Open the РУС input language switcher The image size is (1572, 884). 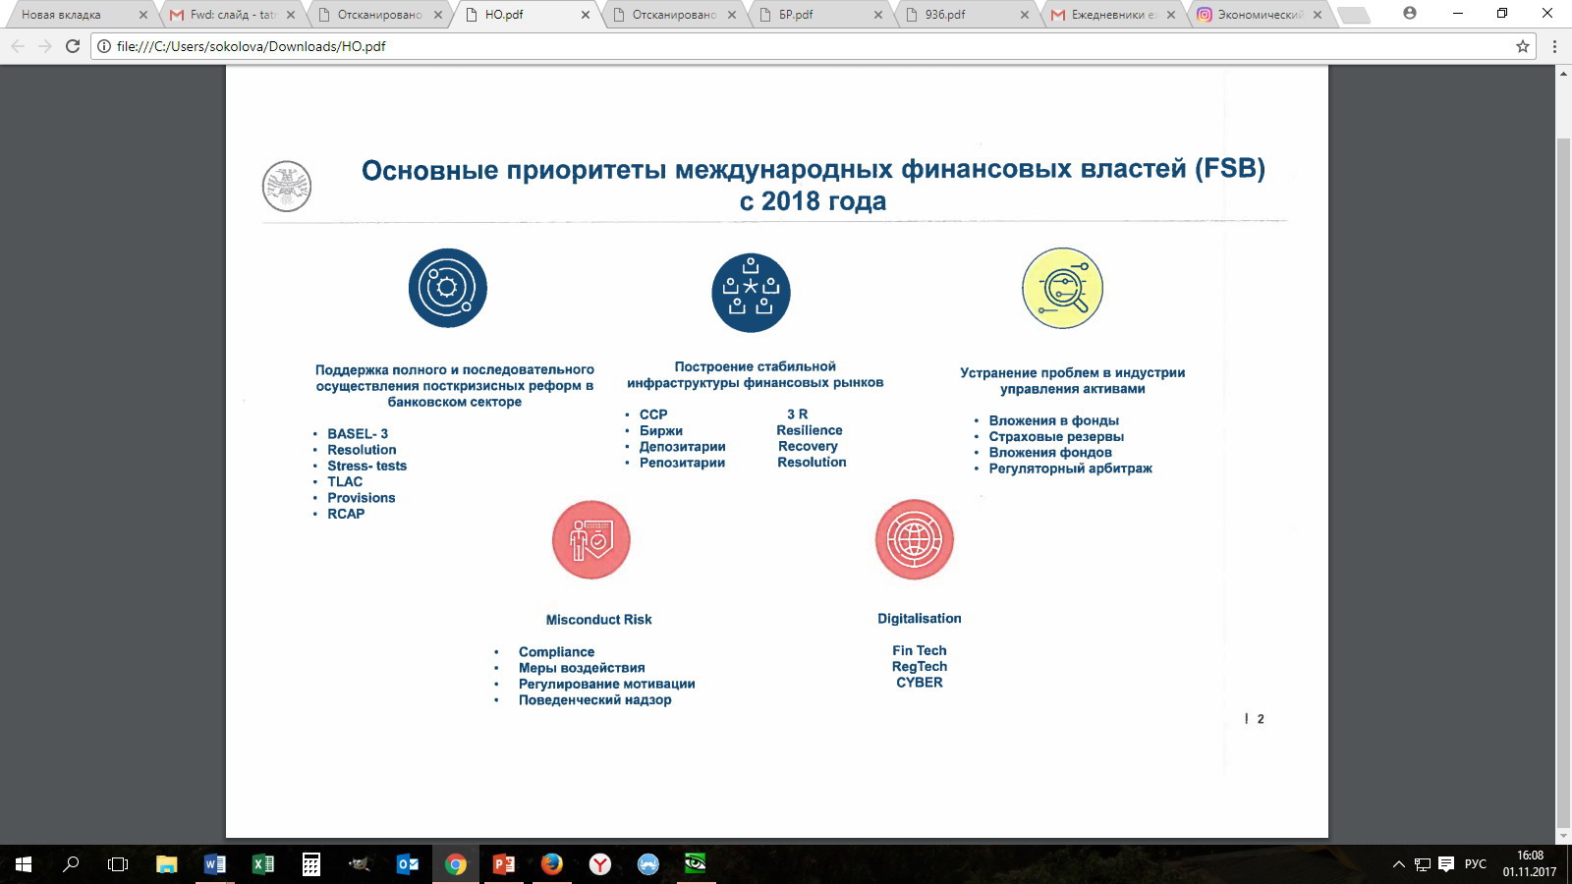point(1475,864)
